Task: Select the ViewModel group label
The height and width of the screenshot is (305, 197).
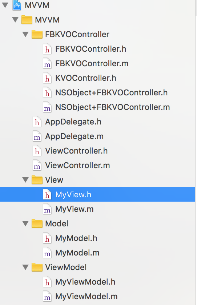Action: 66,268
